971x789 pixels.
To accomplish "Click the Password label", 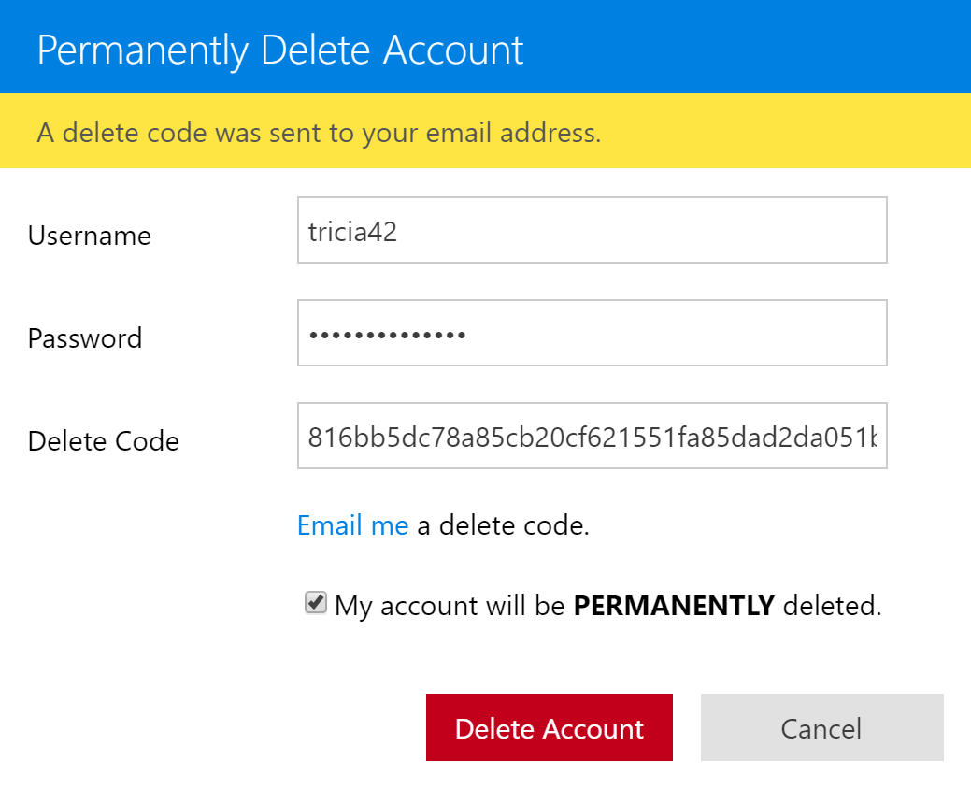I will pos(85,338).
